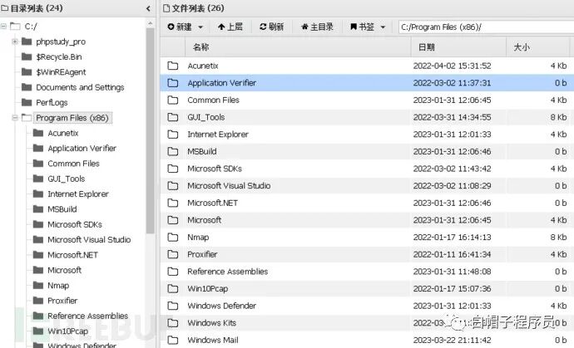
Task: Click the Microsoft SDKs folder icon in file list
Action: [173, 169]
